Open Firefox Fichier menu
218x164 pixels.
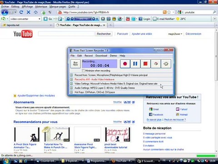pos(5,6)
